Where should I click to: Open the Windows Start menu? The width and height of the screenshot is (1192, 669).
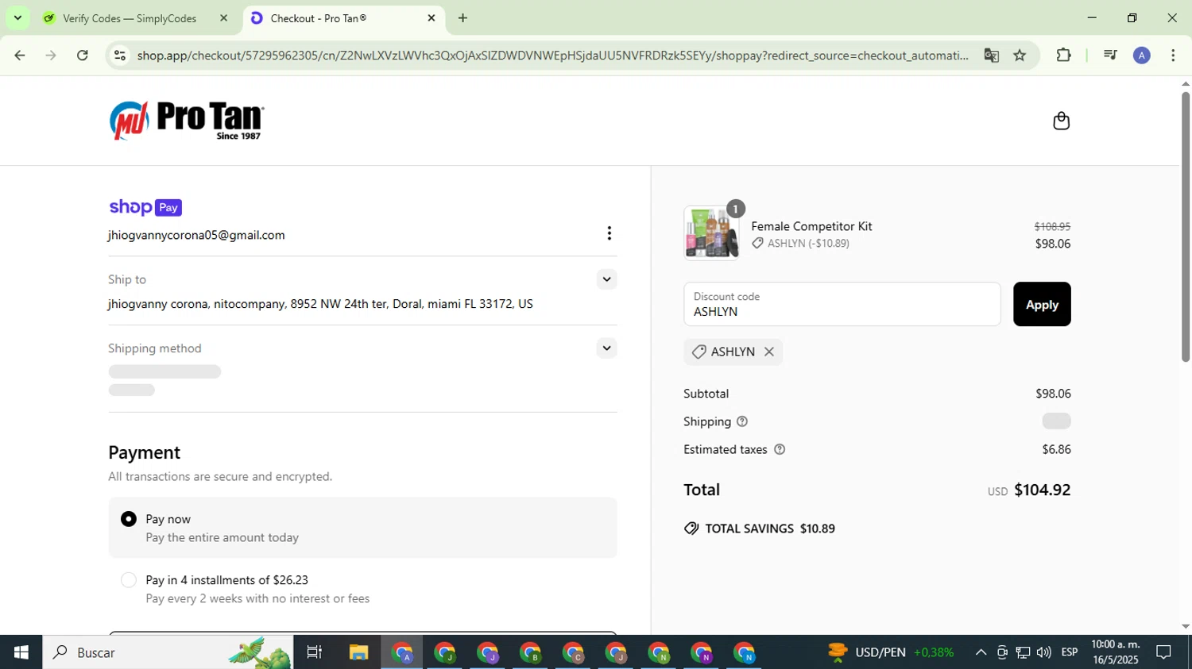pos(21,652)
